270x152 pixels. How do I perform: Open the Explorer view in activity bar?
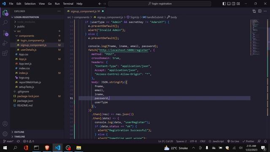coord(5,12)
